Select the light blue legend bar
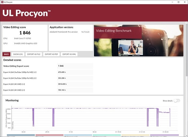Image resolution: width=188 pixels, height=137 pixels. pyautogui.click(x=78, y=135)
